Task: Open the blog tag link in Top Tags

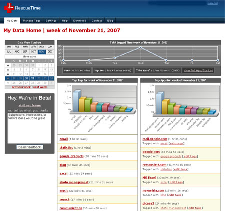Action: [63, 165]
